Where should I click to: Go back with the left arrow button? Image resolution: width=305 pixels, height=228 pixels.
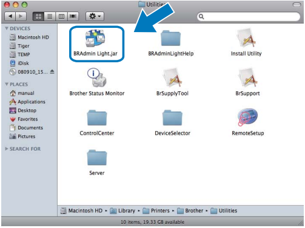[x=10, y=16]
